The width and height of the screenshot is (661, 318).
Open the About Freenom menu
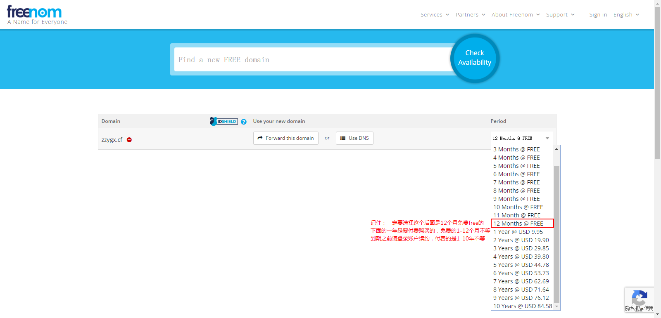pos(516,14)
